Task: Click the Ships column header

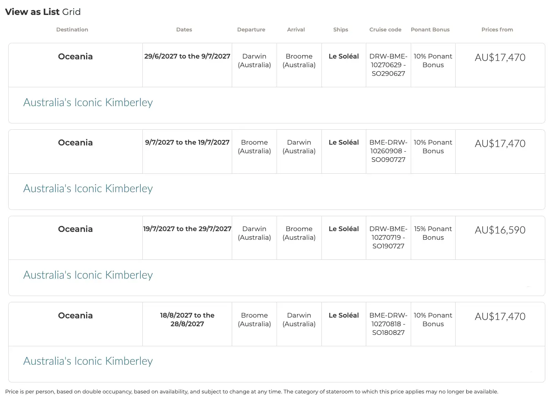Action: click(x=341, y=29)
